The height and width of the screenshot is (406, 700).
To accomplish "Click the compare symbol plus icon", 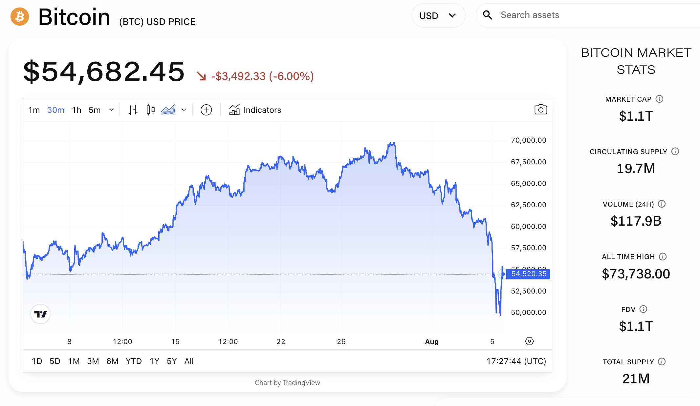I will click(x=206, y=110).
